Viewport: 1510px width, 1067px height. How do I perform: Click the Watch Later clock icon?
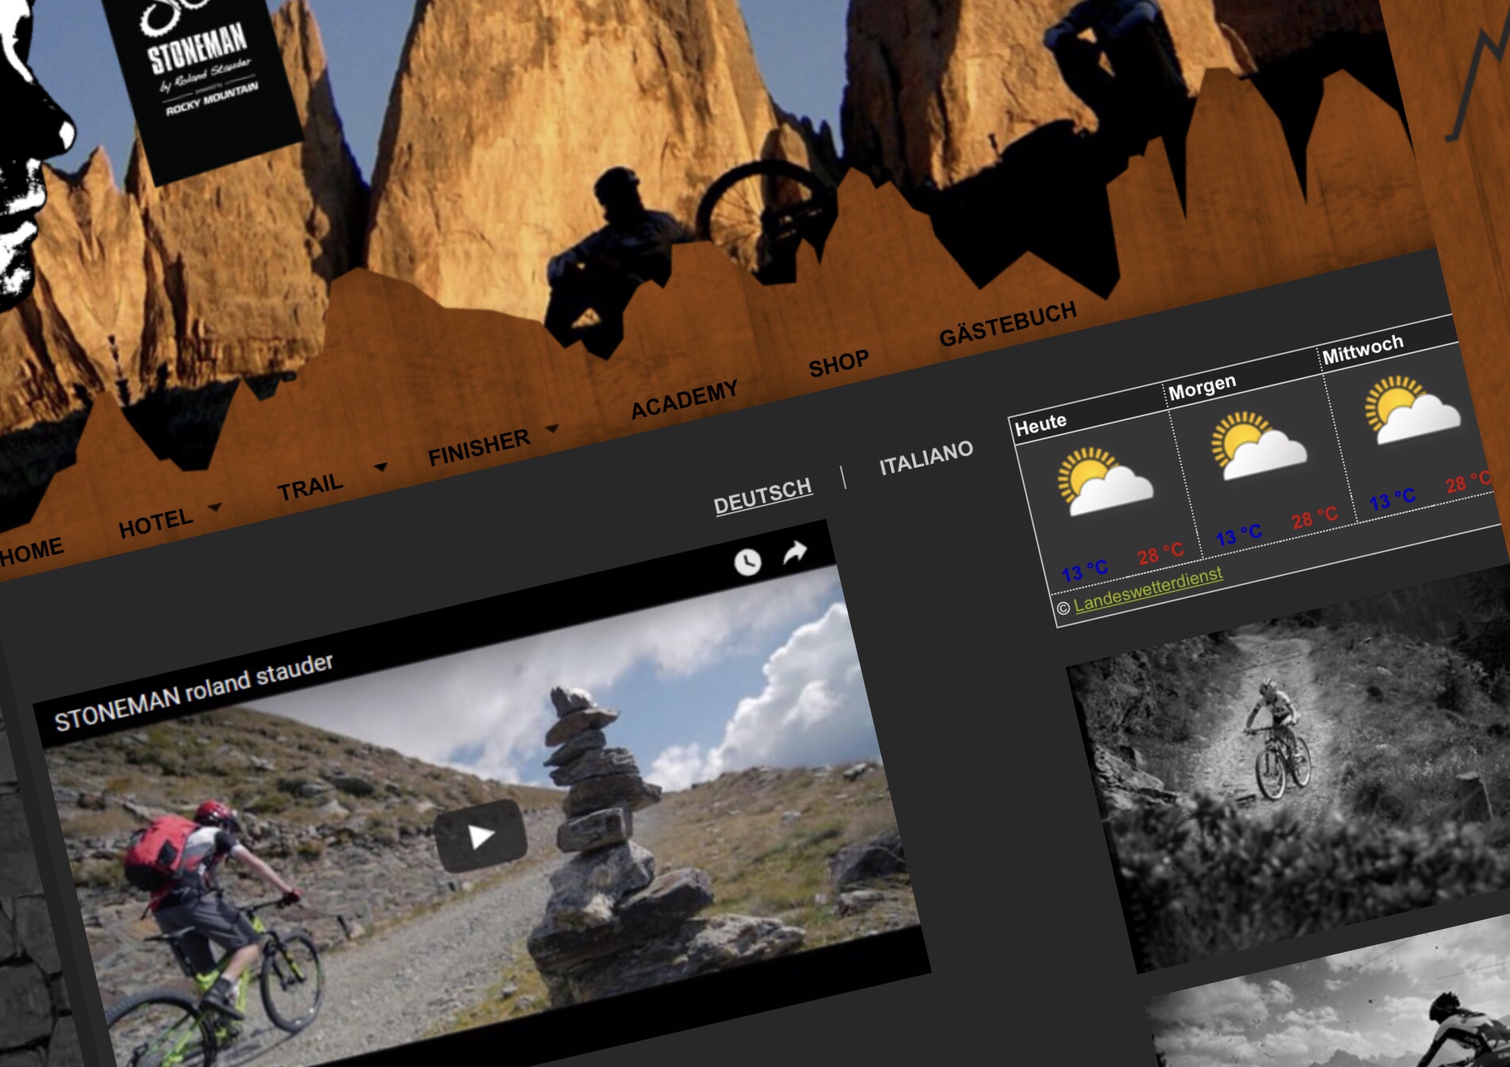point(747,562)
